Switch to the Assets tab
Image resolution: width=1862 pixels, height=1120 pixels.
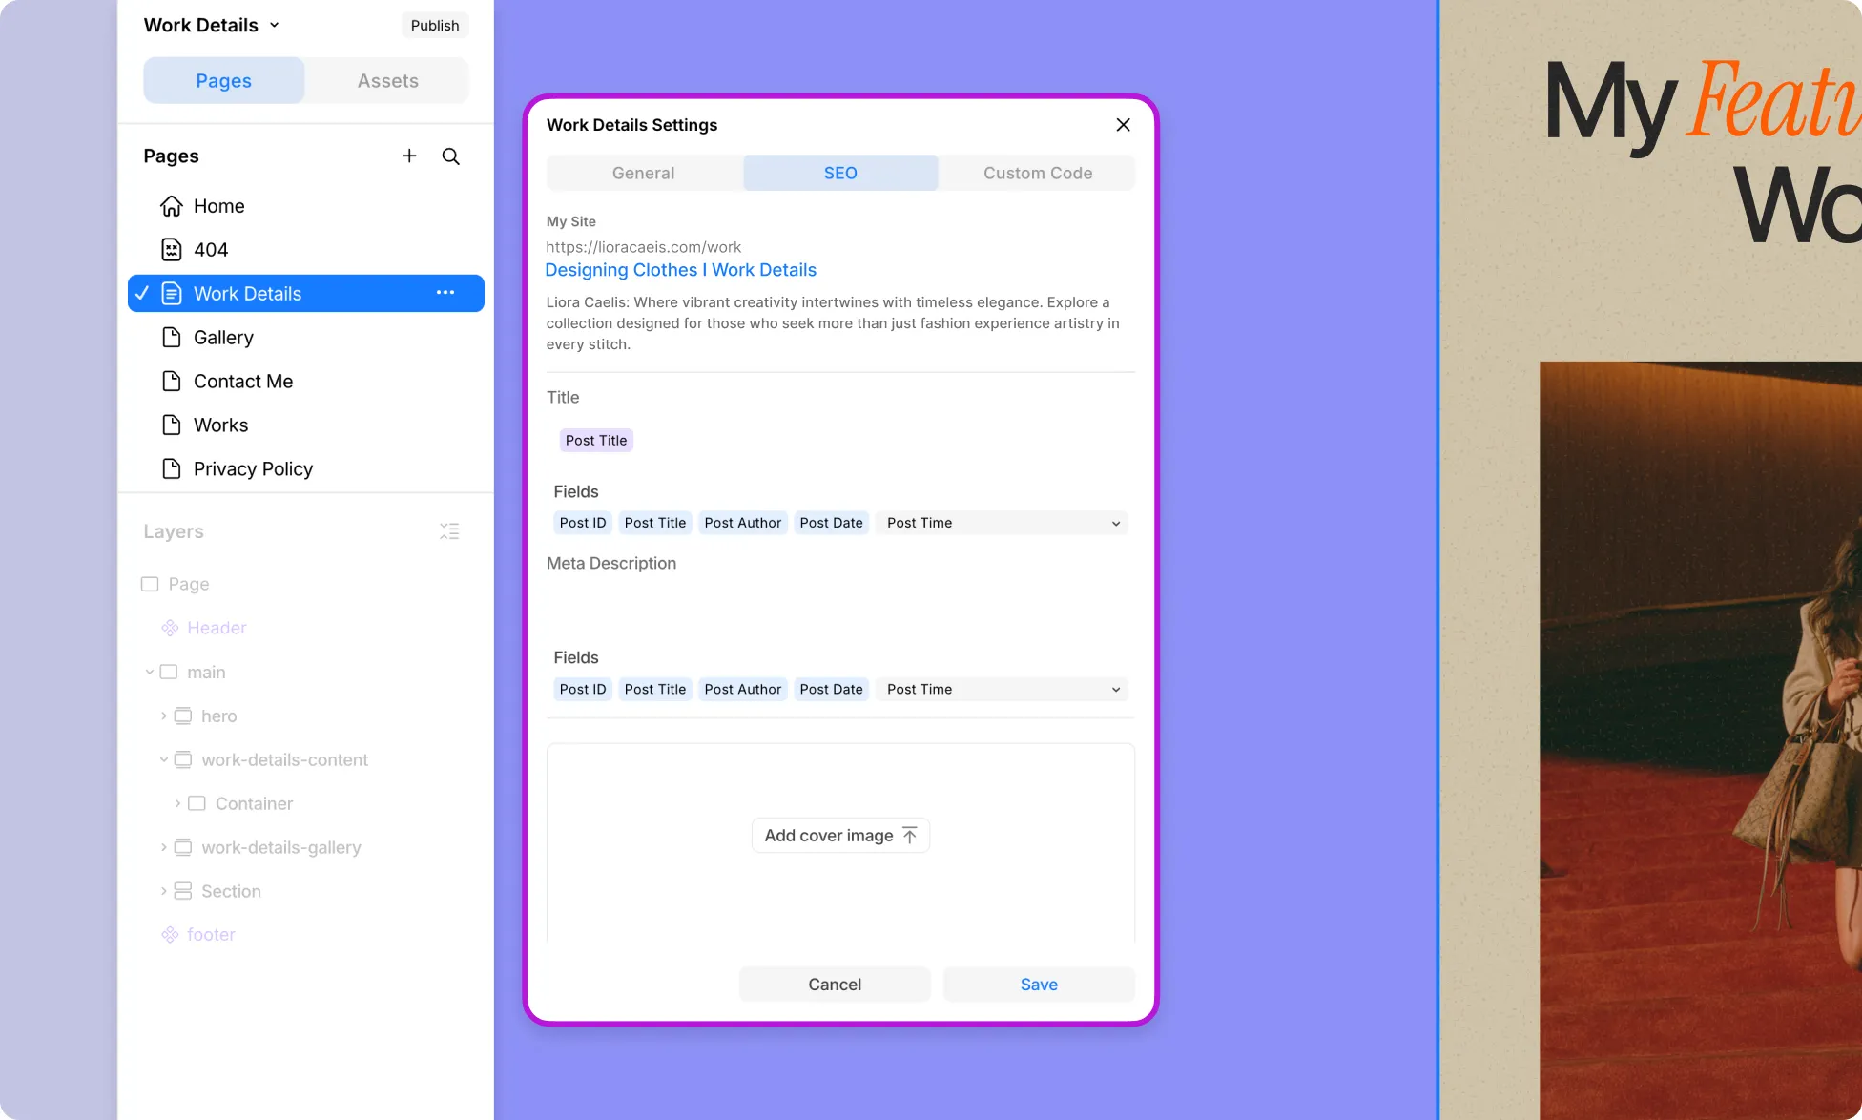tap(388, 81)
